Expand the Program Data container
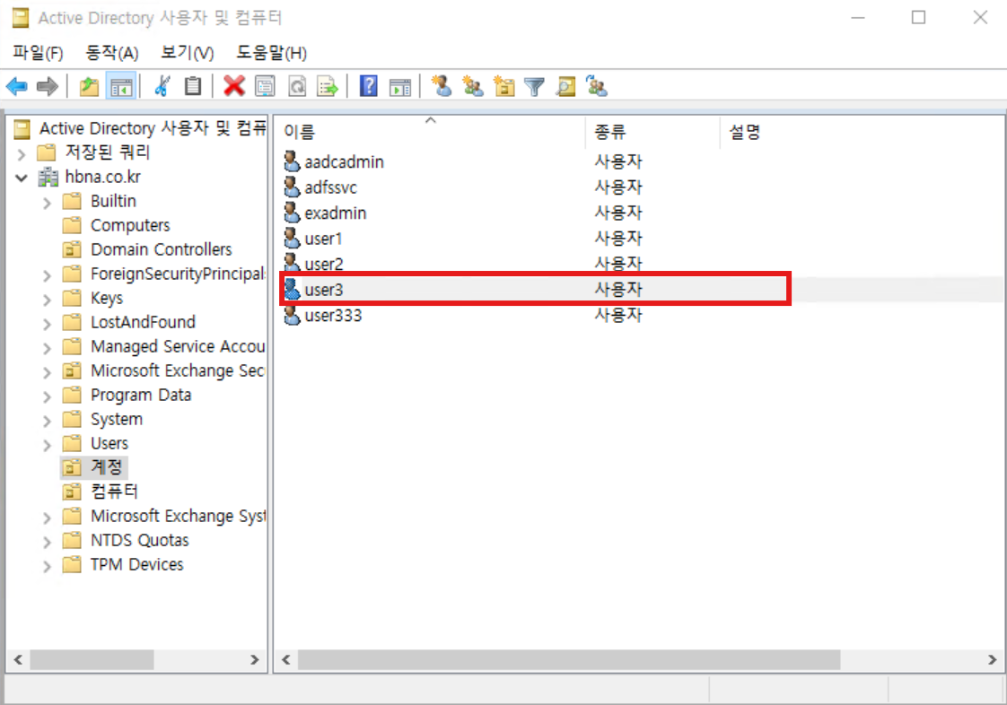1007x705 pixels. point(47,396)
